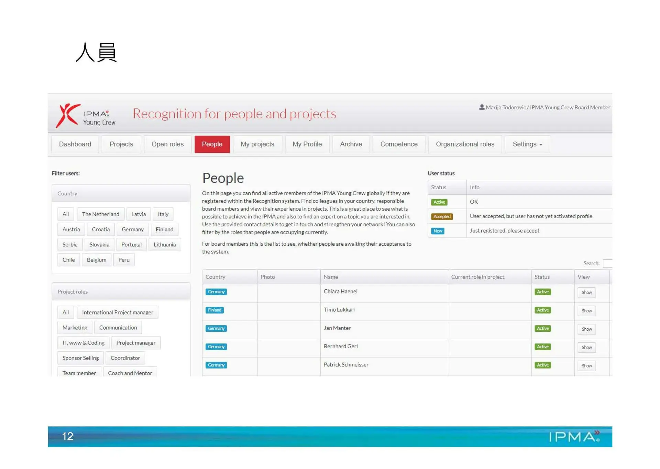This screenshot has width=660, height=469.
Task: Click the Accepted status badge in User status
Action: click(442, 217)
